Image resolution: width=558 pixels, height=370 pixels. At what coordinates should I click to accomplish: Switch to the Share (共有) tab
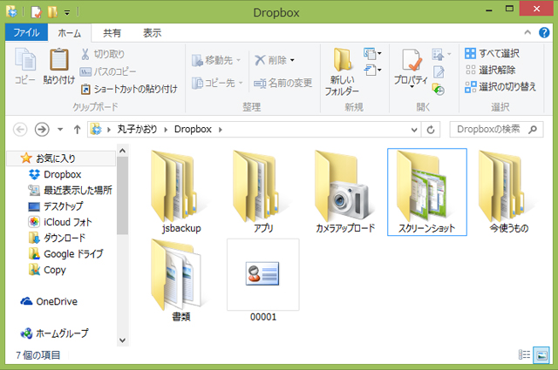point(112,33)
